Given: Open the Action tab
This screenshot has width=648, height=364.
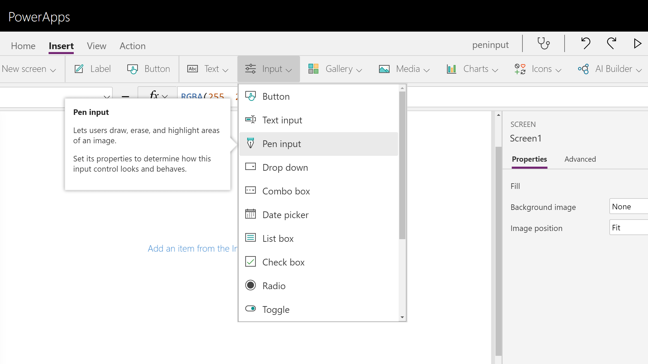Looking at the screenshot, I should 133,46.
